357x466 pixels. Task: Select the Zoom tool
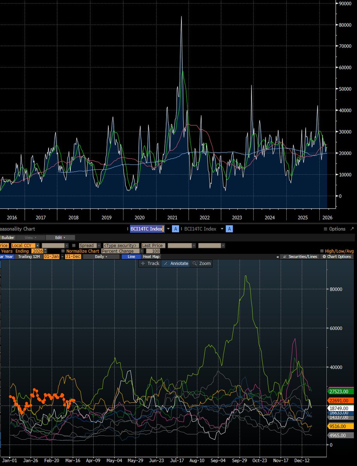201,263
